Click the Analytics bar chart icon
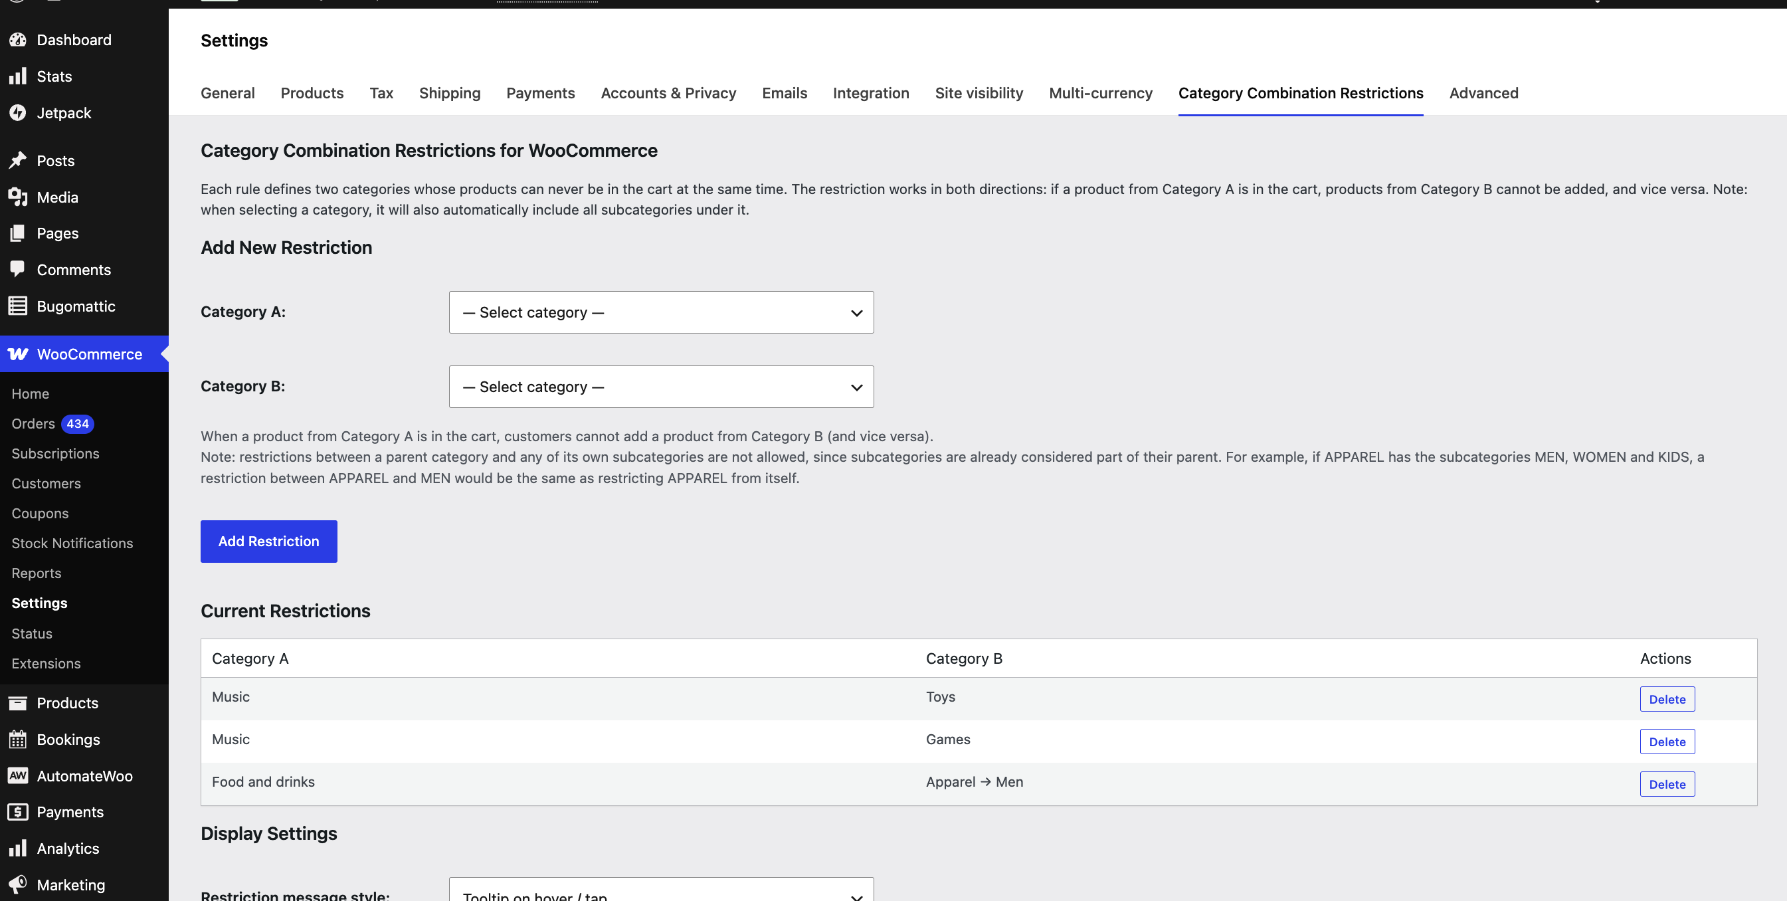The height and width of the screenshot is (901, 1787). 18,849
